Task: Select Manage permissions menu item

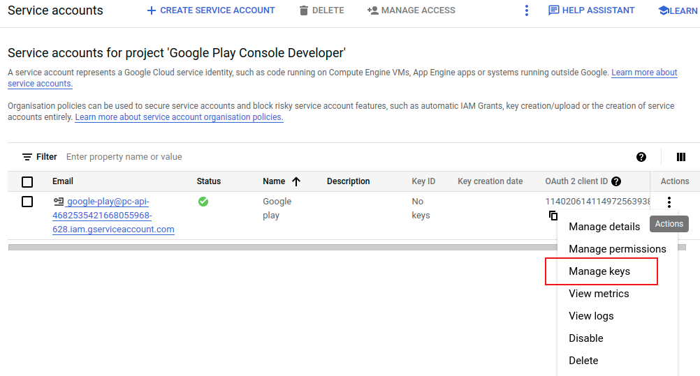Action: pos(618,249)
